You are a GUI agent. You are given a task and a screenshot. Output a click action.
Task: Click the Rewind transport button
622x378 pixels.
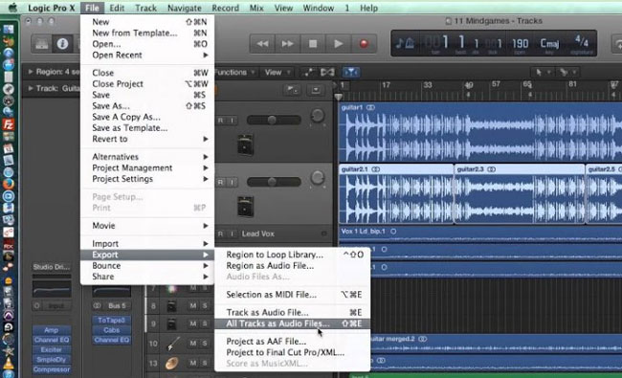coord(262,44)
